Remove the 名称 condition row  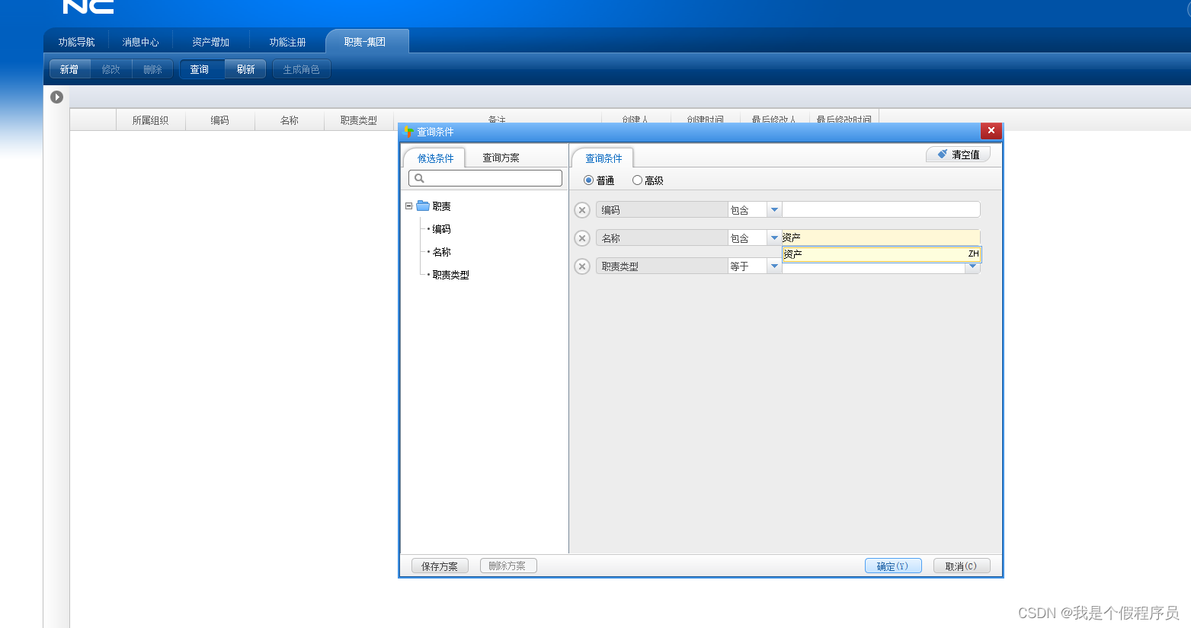582,238
